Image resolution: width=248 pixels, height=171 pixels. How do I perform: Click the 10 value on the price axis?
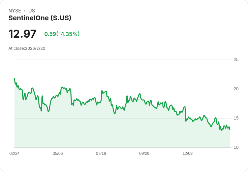click(236, 147)
